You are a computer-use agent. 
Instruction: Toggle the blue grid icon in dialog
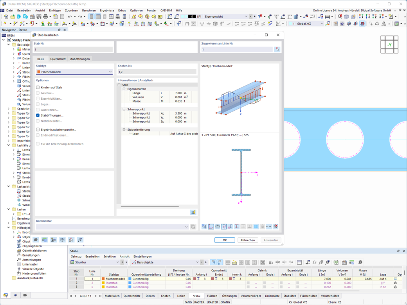pyautogui.click(x=256, y=226)
